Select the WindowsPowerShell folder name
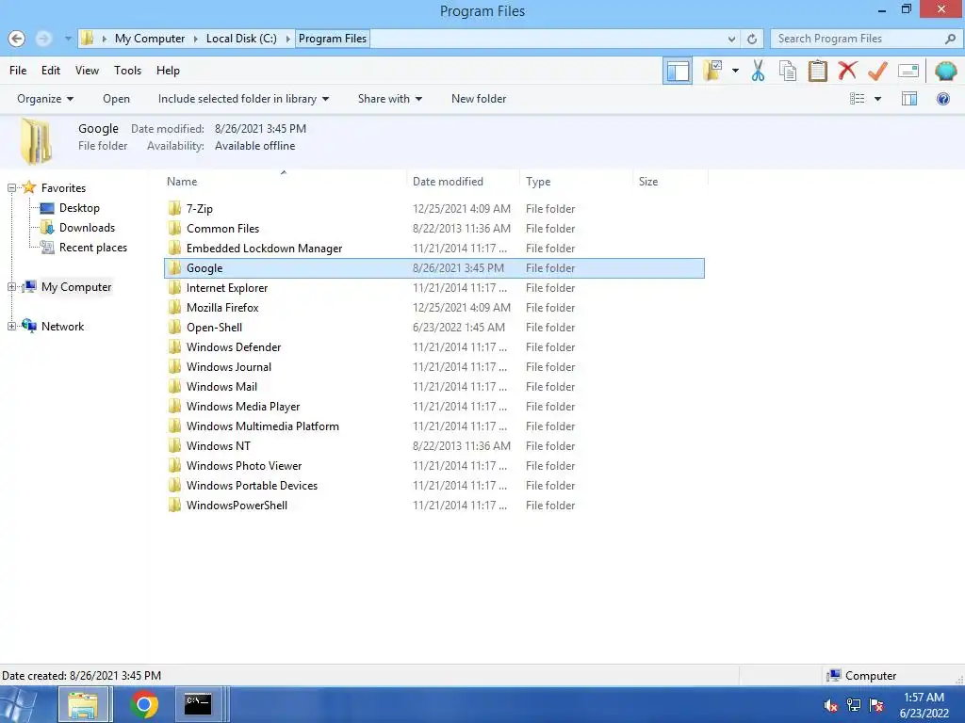 point(237,506)
